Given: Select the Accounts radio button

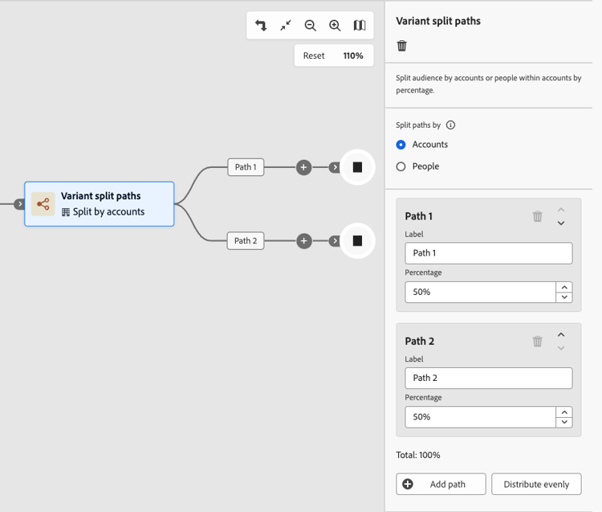Looking at the screenshot, I should pyautogui.click(x=401, y=145).
